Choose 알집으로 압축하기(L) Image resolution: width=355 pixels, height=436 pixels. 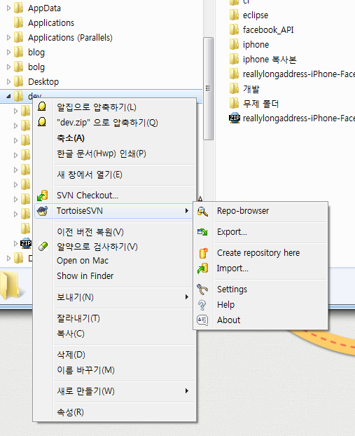point(114,107)
